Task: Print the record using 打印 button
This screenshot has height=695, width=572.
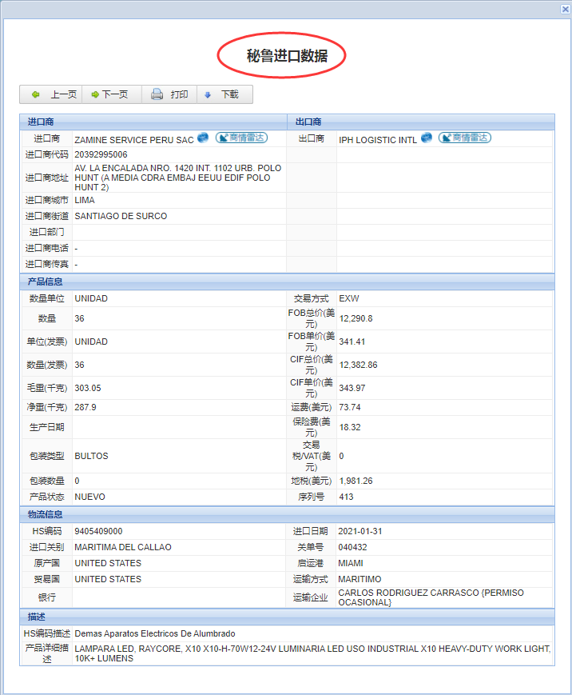Action: tap(169, 94)
